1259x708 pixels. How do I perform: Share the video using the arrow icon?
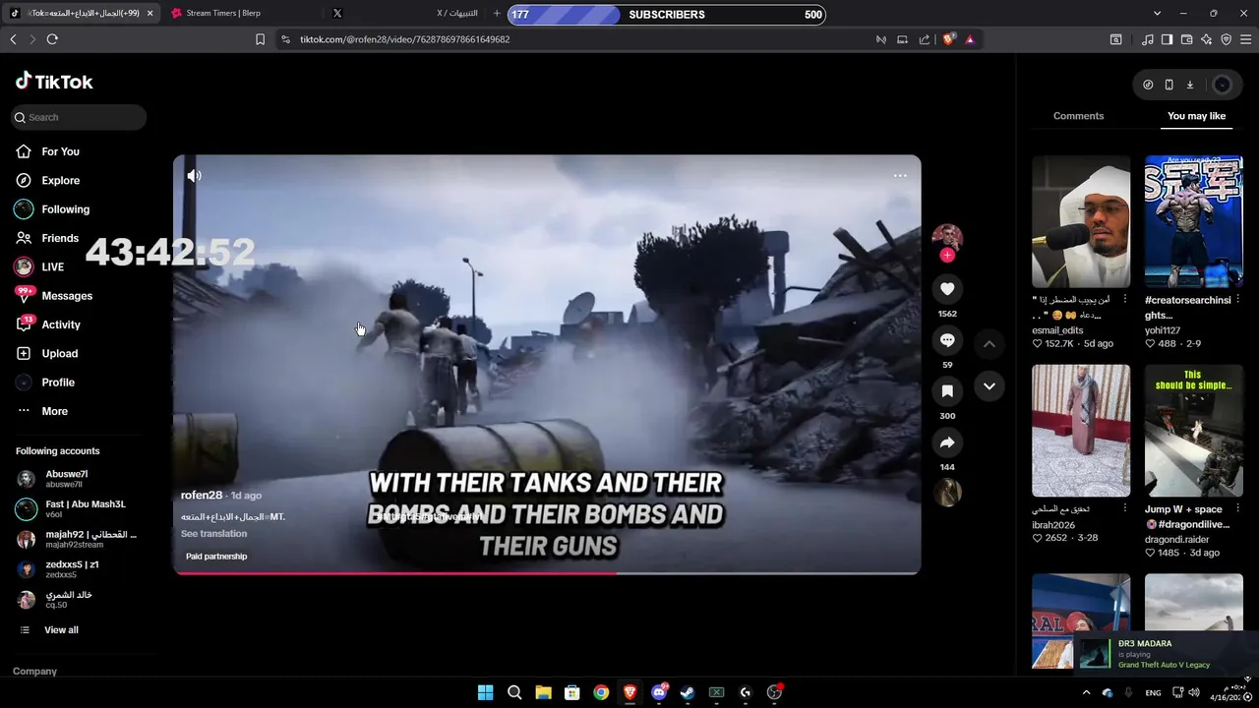(947, 442)
